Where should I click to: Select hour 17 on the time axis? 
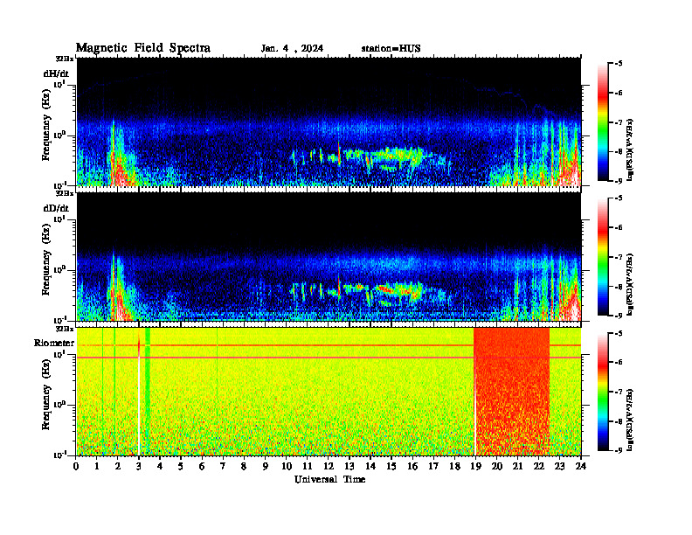coord(433,466)
